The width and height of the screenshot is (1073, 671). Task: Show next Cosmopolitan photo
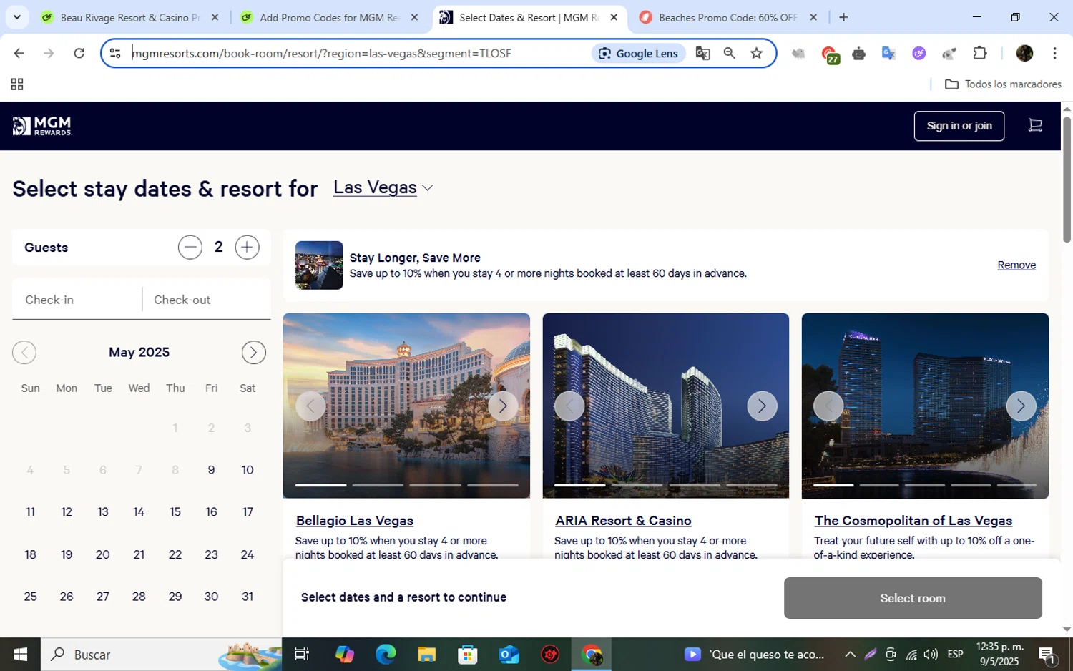pyautogui.click(x=1021, y=406)
